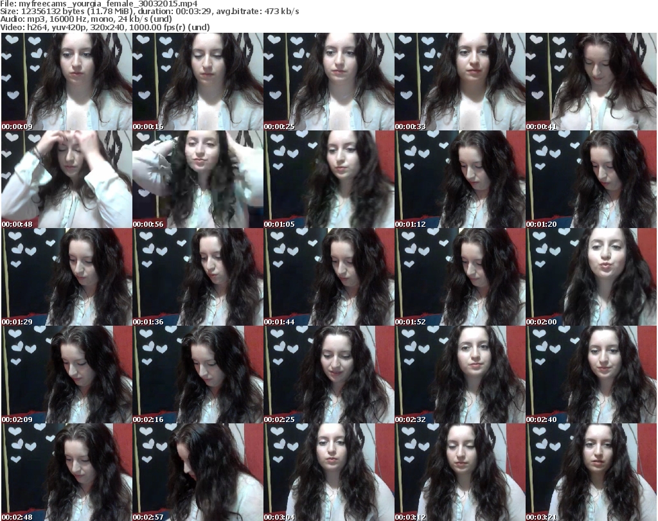Click the video frame at 00:02:48

pos(67,472)
